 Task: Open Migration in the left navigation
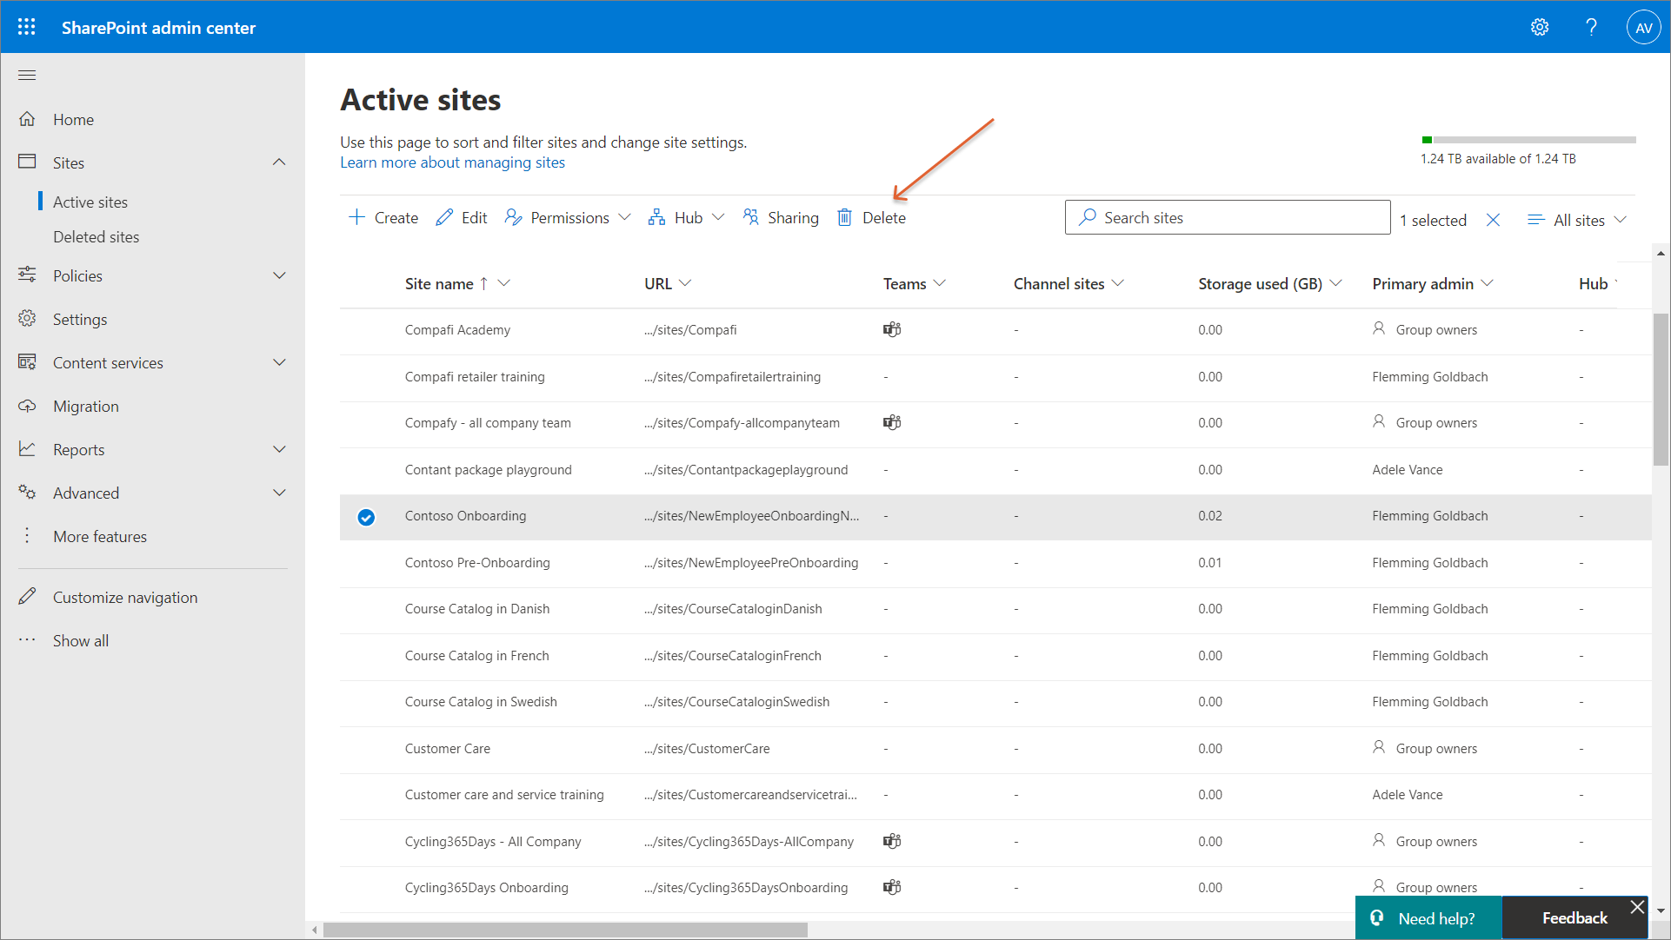point(85,406)
